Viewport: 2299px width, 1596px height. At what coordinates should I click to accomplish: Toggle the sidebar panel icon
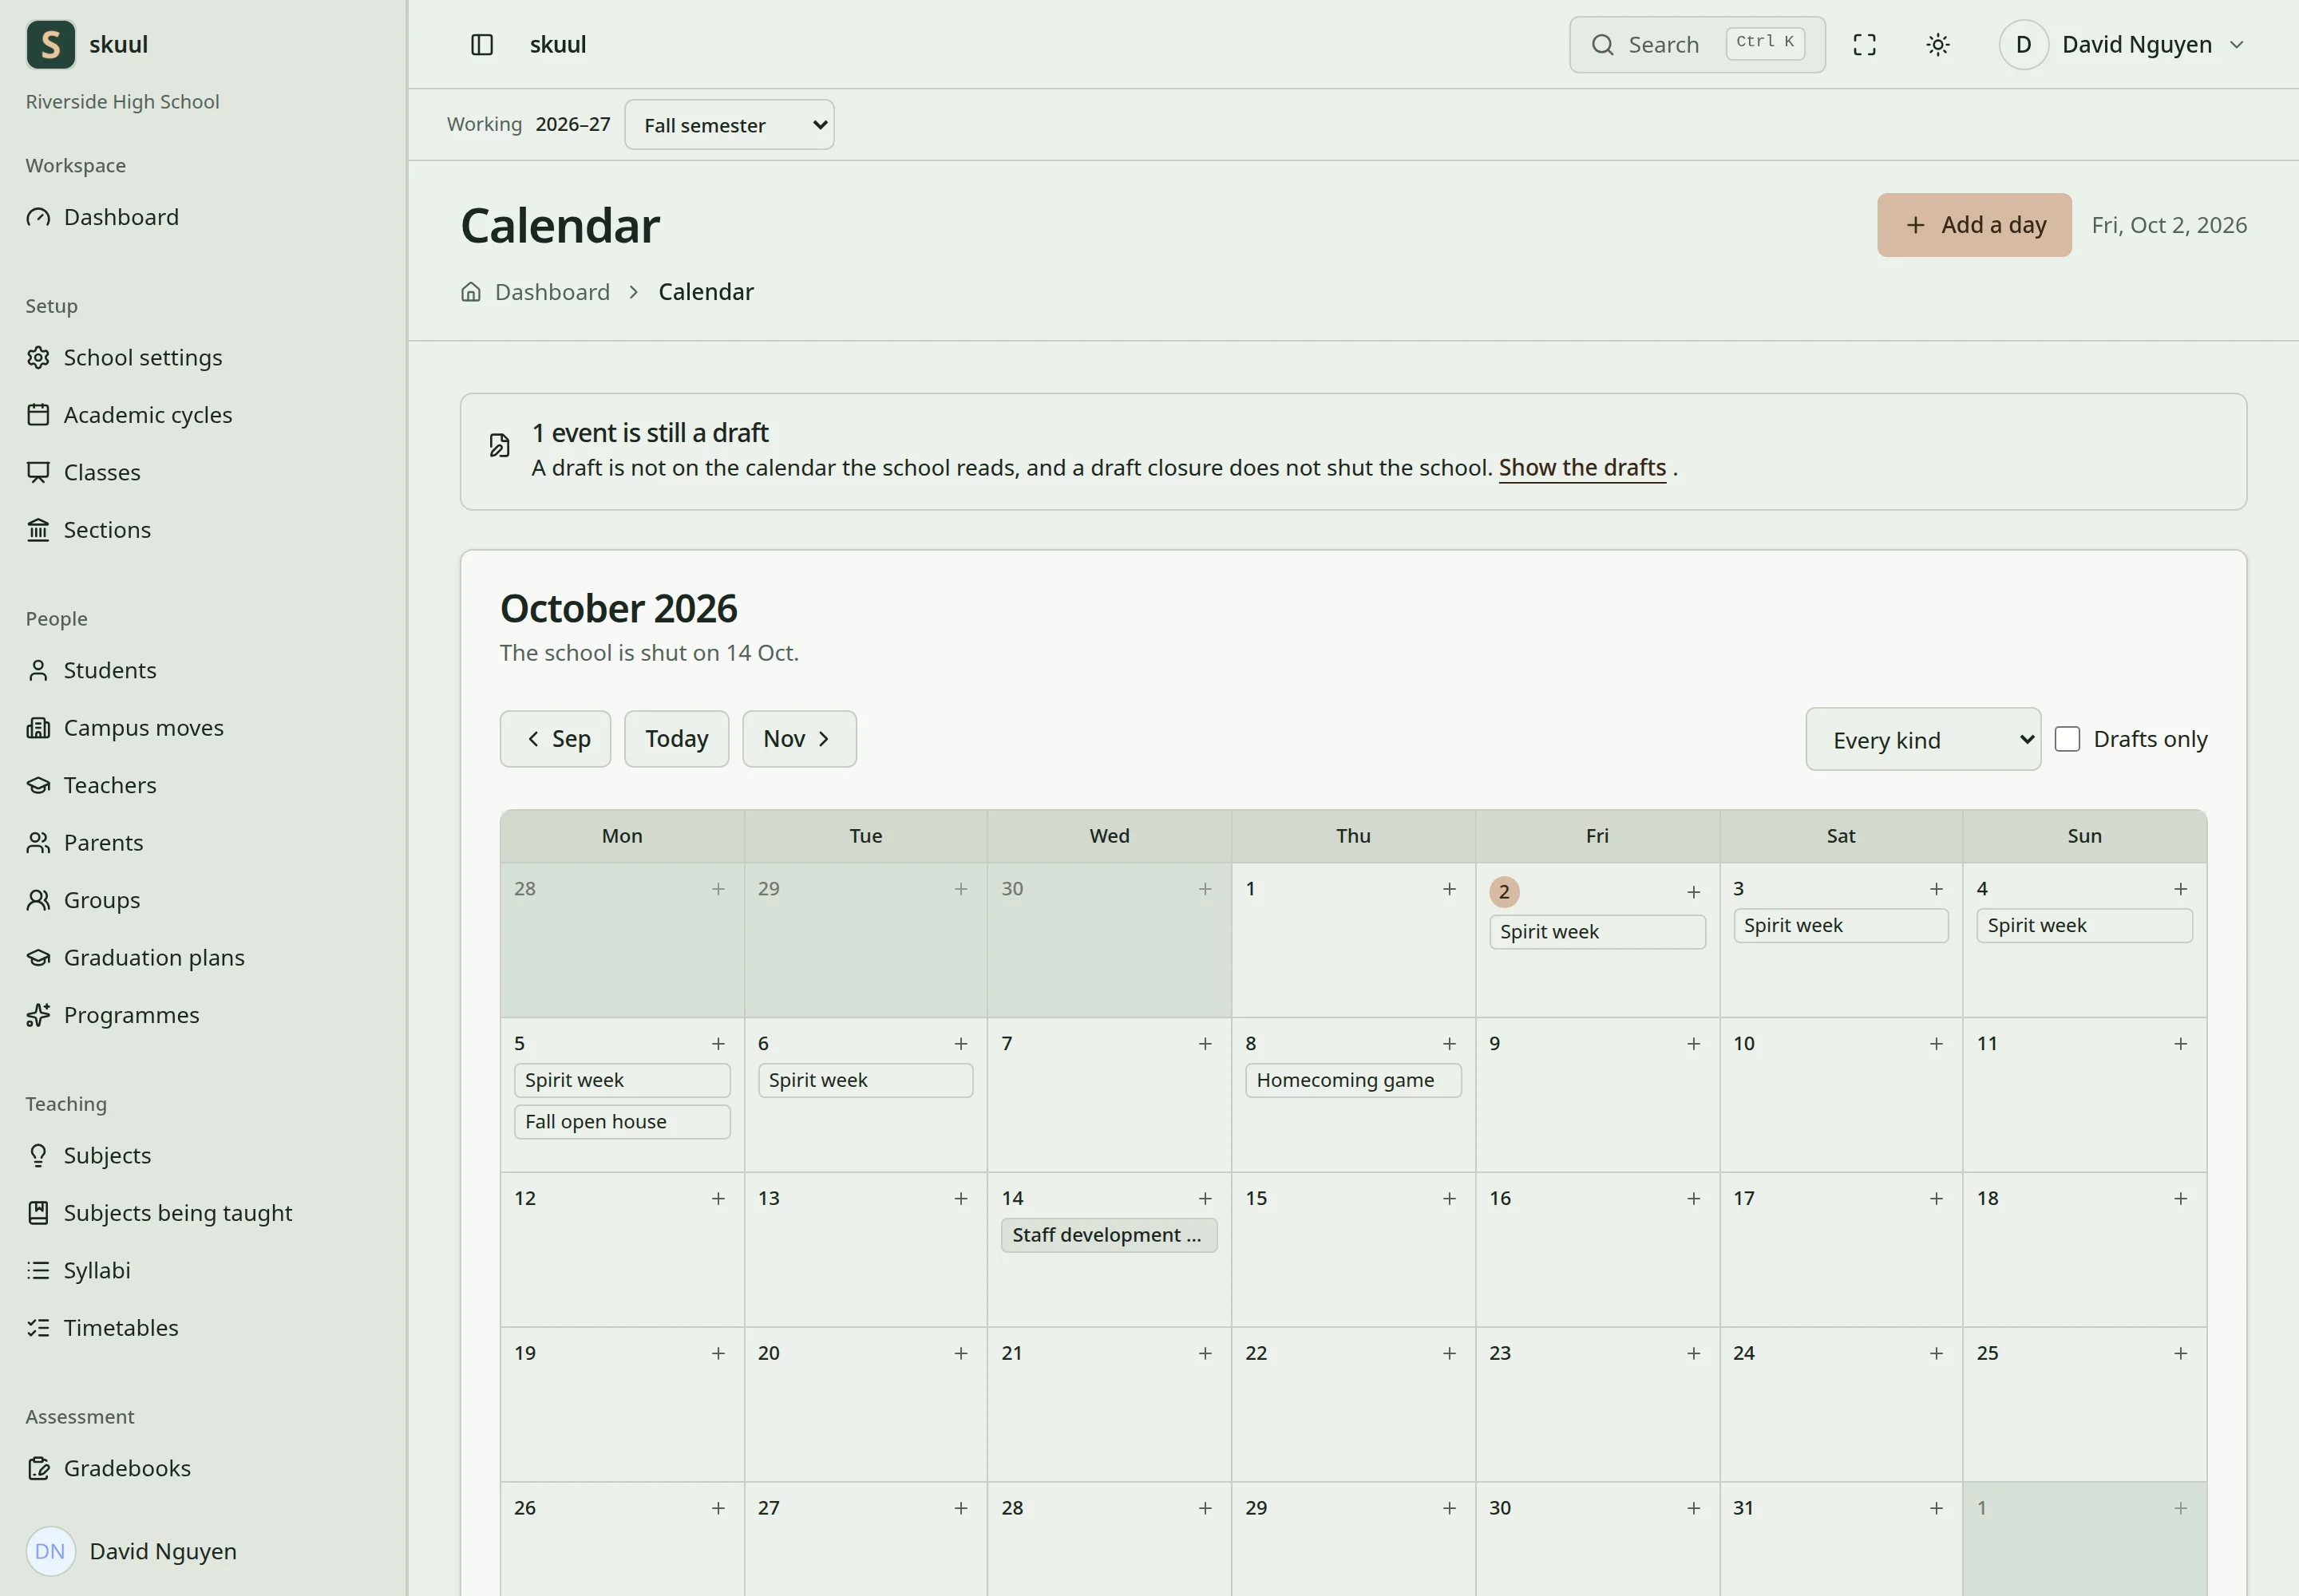pos(481,45)
